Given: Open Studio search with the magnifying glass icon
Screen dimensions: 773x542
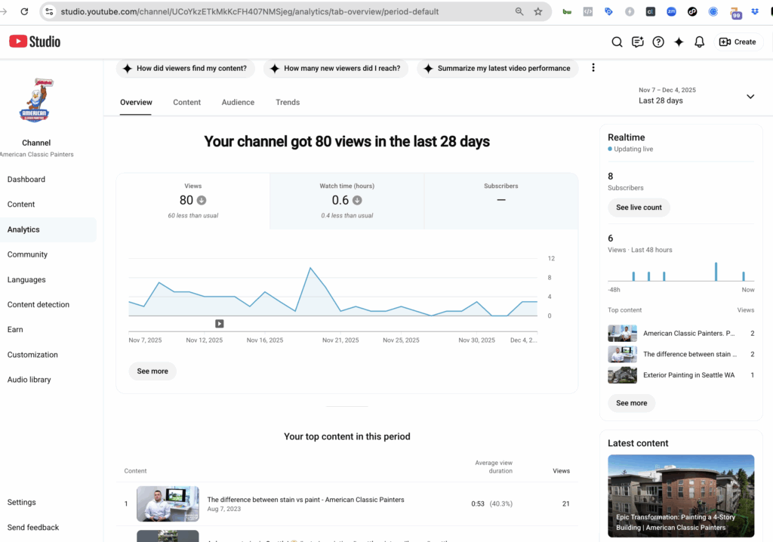Looking at the screenshot, I should pos(617,42).
